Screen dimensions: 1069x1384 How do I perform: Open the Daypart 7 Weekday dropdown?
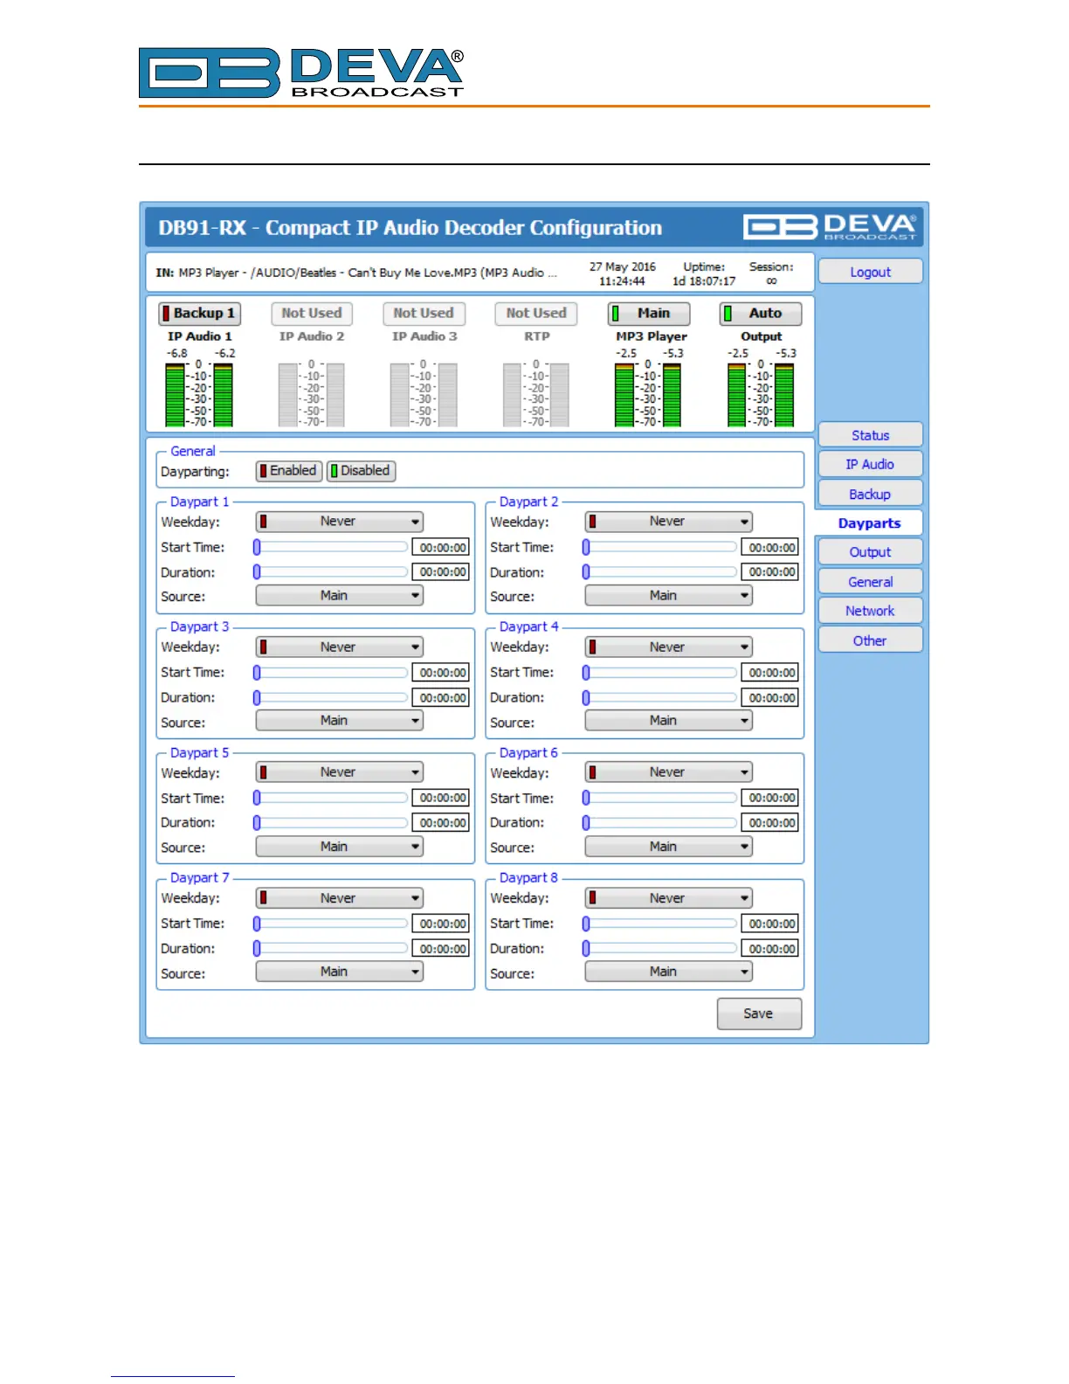(x=340, y=898)
